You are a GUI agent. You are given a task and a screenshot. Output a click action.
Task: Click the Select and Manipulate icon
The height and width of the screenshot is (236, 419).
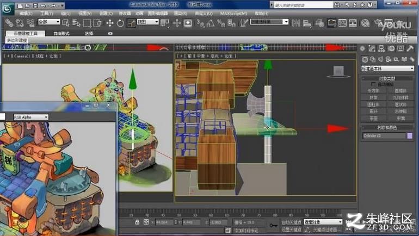point(177,23)
